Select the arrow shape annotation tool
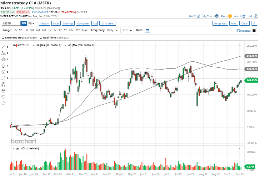Viewport: 260px width, 181px height. (x=4, y=65)
